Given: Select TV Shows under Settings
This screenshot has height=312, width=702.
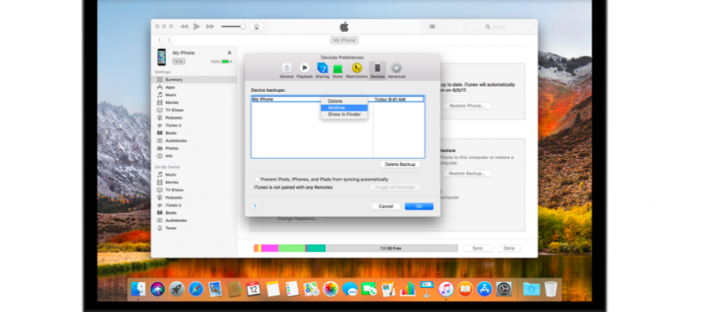Looking at the screenshot, I should [194, 110].
